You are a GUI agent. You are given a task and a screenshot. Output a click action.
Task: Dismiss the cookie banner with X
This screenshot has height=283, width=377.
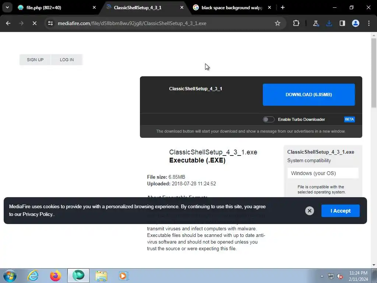click(x=309, y=211)
